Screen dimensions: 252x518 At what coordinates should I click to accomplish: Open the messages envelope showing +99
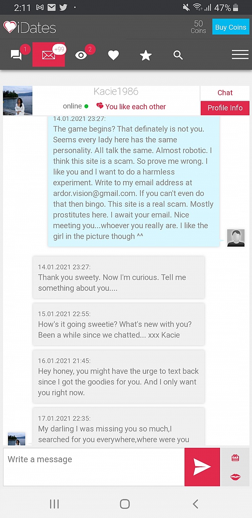[48, 55]
